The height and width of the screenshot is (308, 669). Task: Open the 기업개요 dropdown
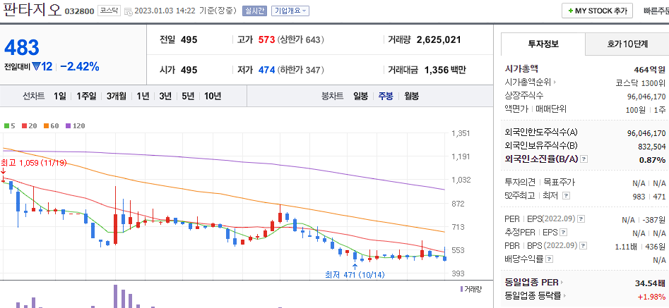point(290,11)
